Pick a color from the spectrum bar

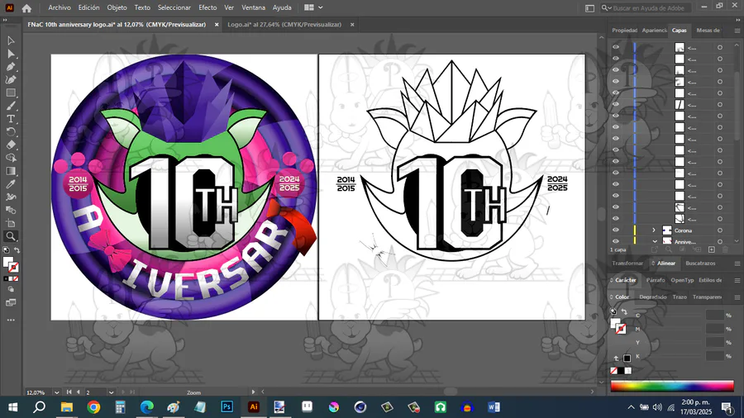(672, 387)
